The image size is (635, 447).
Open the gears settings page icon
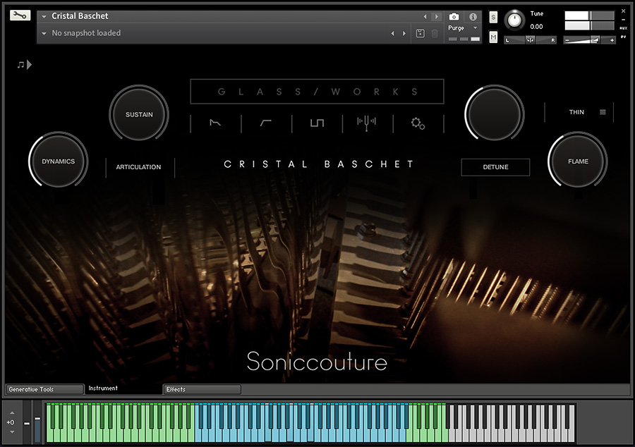(418, 123)
